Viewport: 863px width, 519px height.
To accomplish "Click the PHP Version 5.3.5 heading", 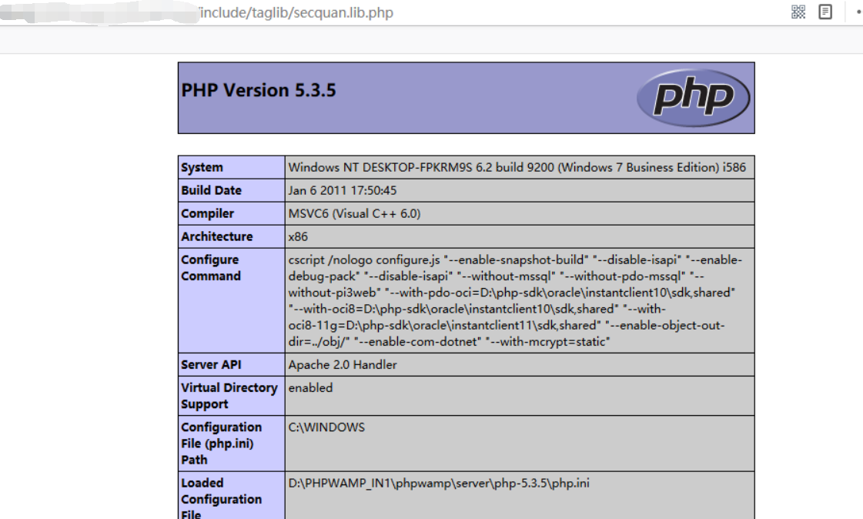I will click(x=259, y=90).
